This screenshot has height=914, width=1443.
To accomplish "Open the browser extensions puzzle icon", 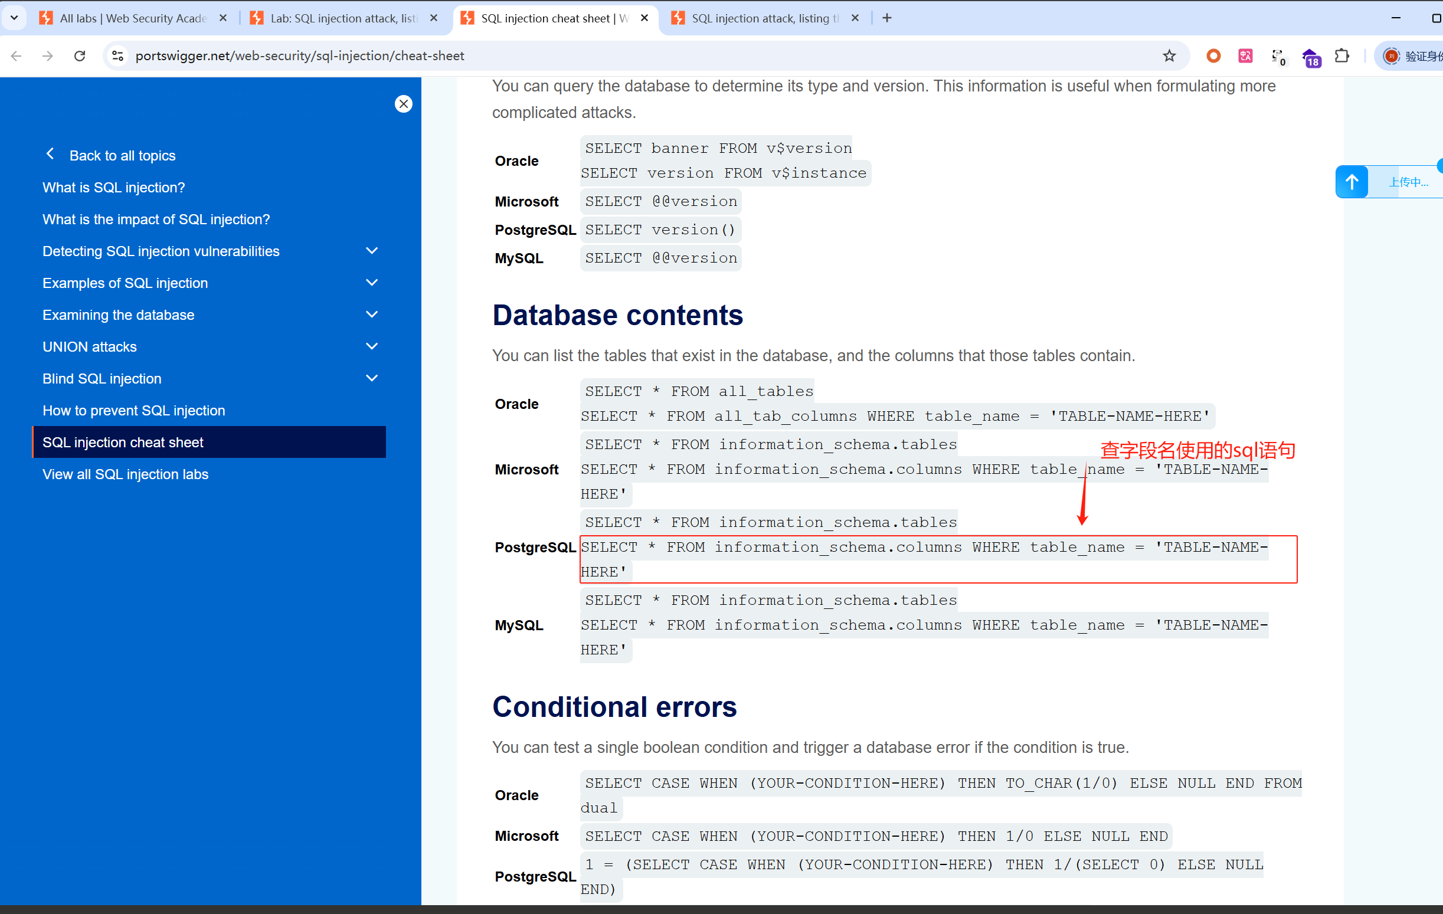I will pyautogui.click(x=1341, y=55).
